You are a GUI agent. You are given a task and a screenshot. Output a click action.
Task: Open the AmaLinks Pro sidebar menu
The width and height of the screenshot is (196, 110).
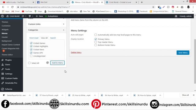(11, 83)
